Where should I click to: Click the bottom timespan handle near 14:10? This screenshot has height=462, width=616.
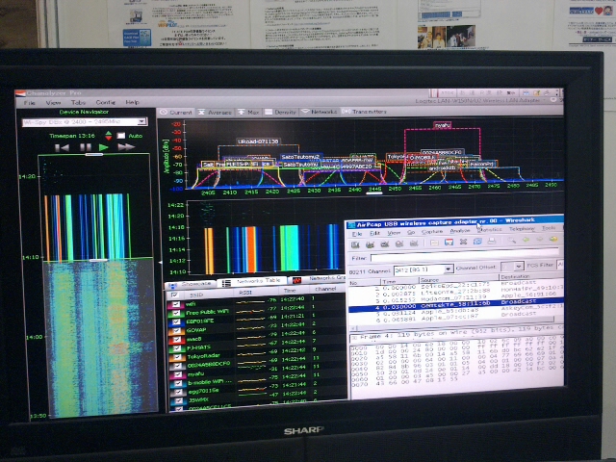point(98,260)
